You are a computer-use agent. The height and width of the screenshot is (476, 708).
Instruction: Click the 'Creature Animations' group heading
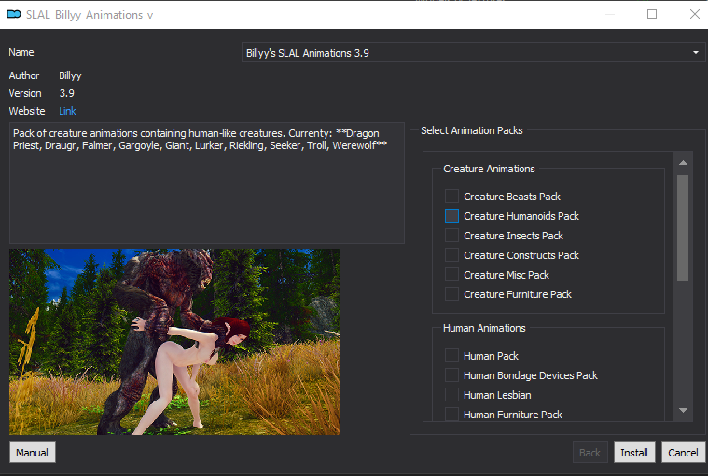[489, 169]
